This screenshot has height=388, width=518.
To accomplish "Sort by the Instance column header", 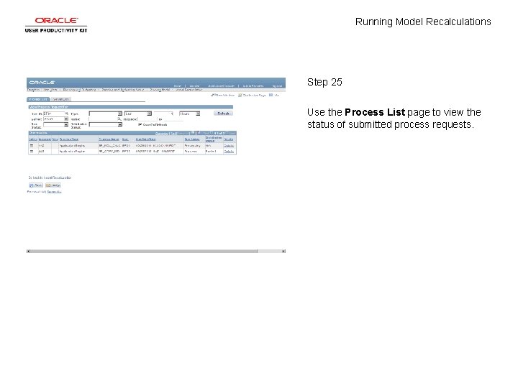I will point(45,139).
